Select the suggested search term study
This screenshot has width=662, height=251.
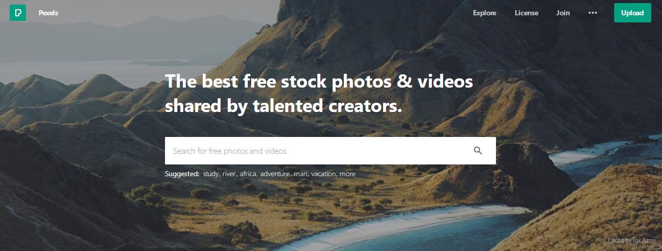pos(211,174)
